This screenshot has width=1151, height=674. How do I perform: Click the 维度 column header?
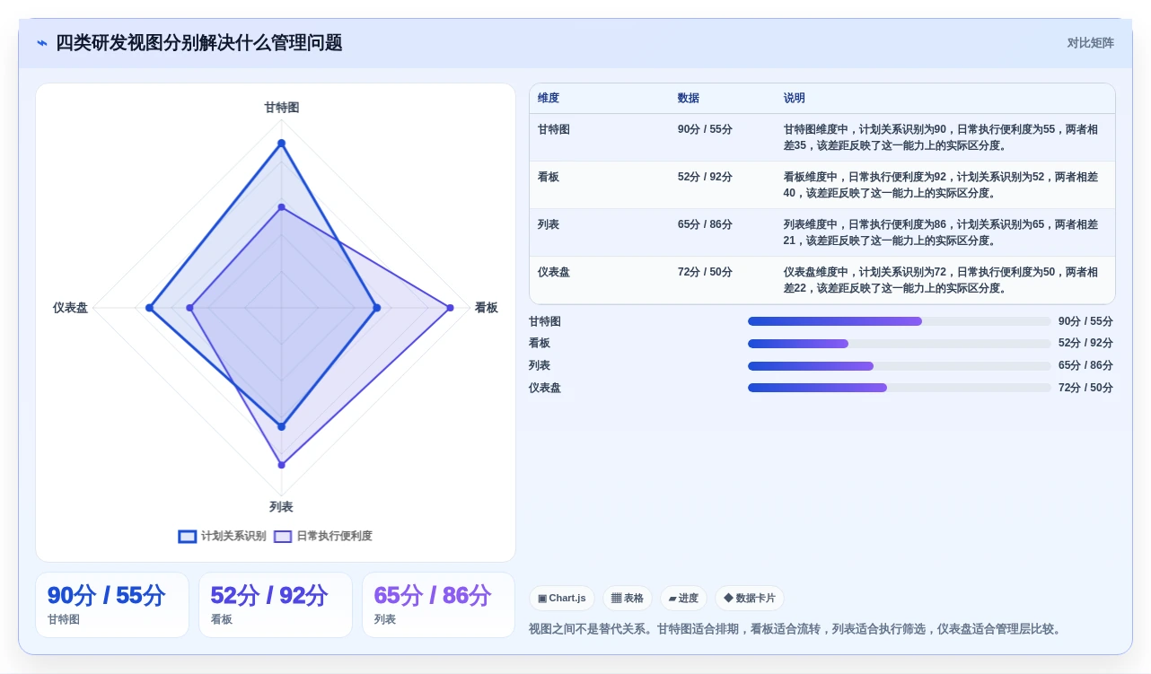click(549, 99)
